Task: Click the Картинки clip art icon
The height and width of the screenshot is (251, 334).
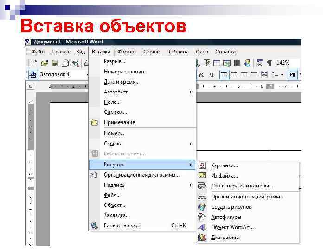Action: coord(202,165)
